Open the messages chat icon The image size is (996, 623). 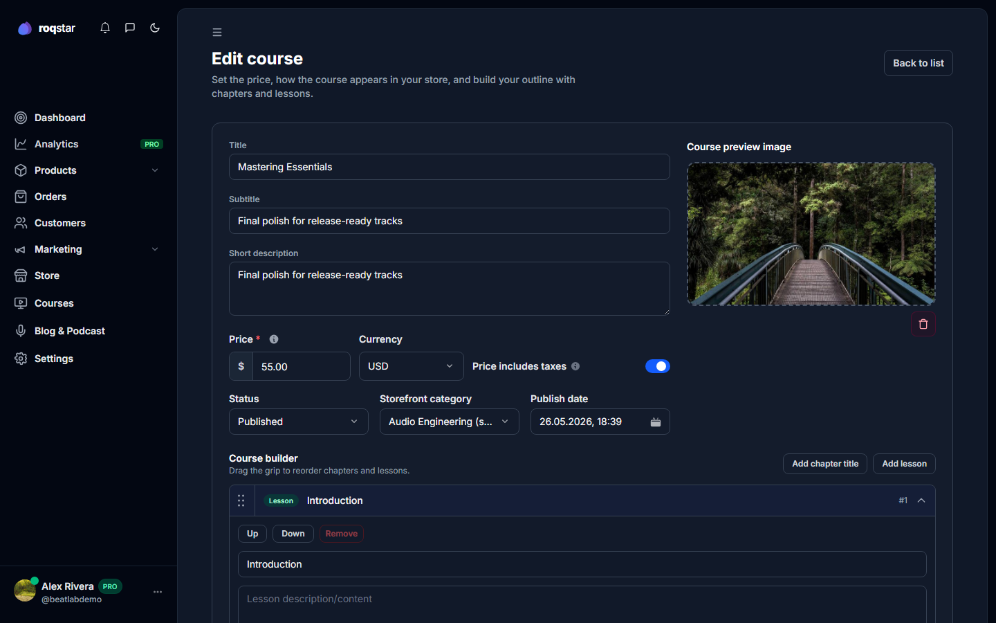130,28
